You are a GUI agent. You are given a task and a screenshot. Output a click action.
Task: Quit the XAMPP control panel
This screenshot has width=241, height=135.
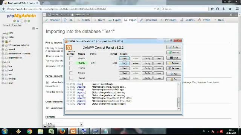(174, 79)
